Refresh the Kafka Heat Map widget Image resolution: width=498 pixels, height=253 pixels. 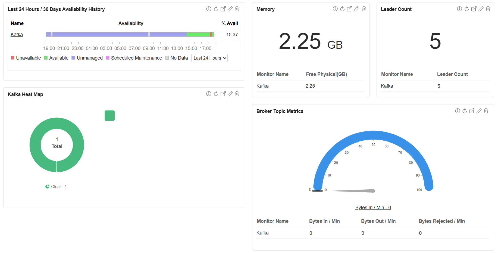216,94
